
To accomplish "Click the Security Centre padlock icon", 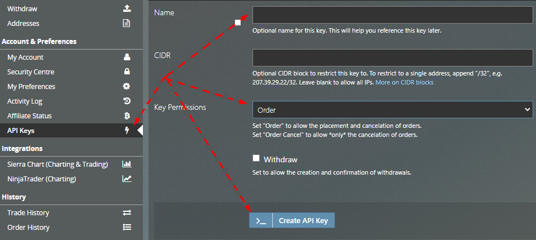I will (127, 72).
